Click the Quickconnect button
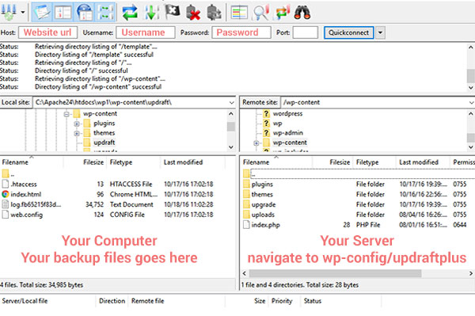This screenshot has height=316, width=475. [348, 32]
